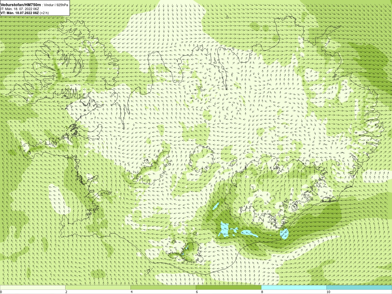This screenshot has width=392, height=294.
Task: Click the legend scale value '6'
Action: pos(197,292)
